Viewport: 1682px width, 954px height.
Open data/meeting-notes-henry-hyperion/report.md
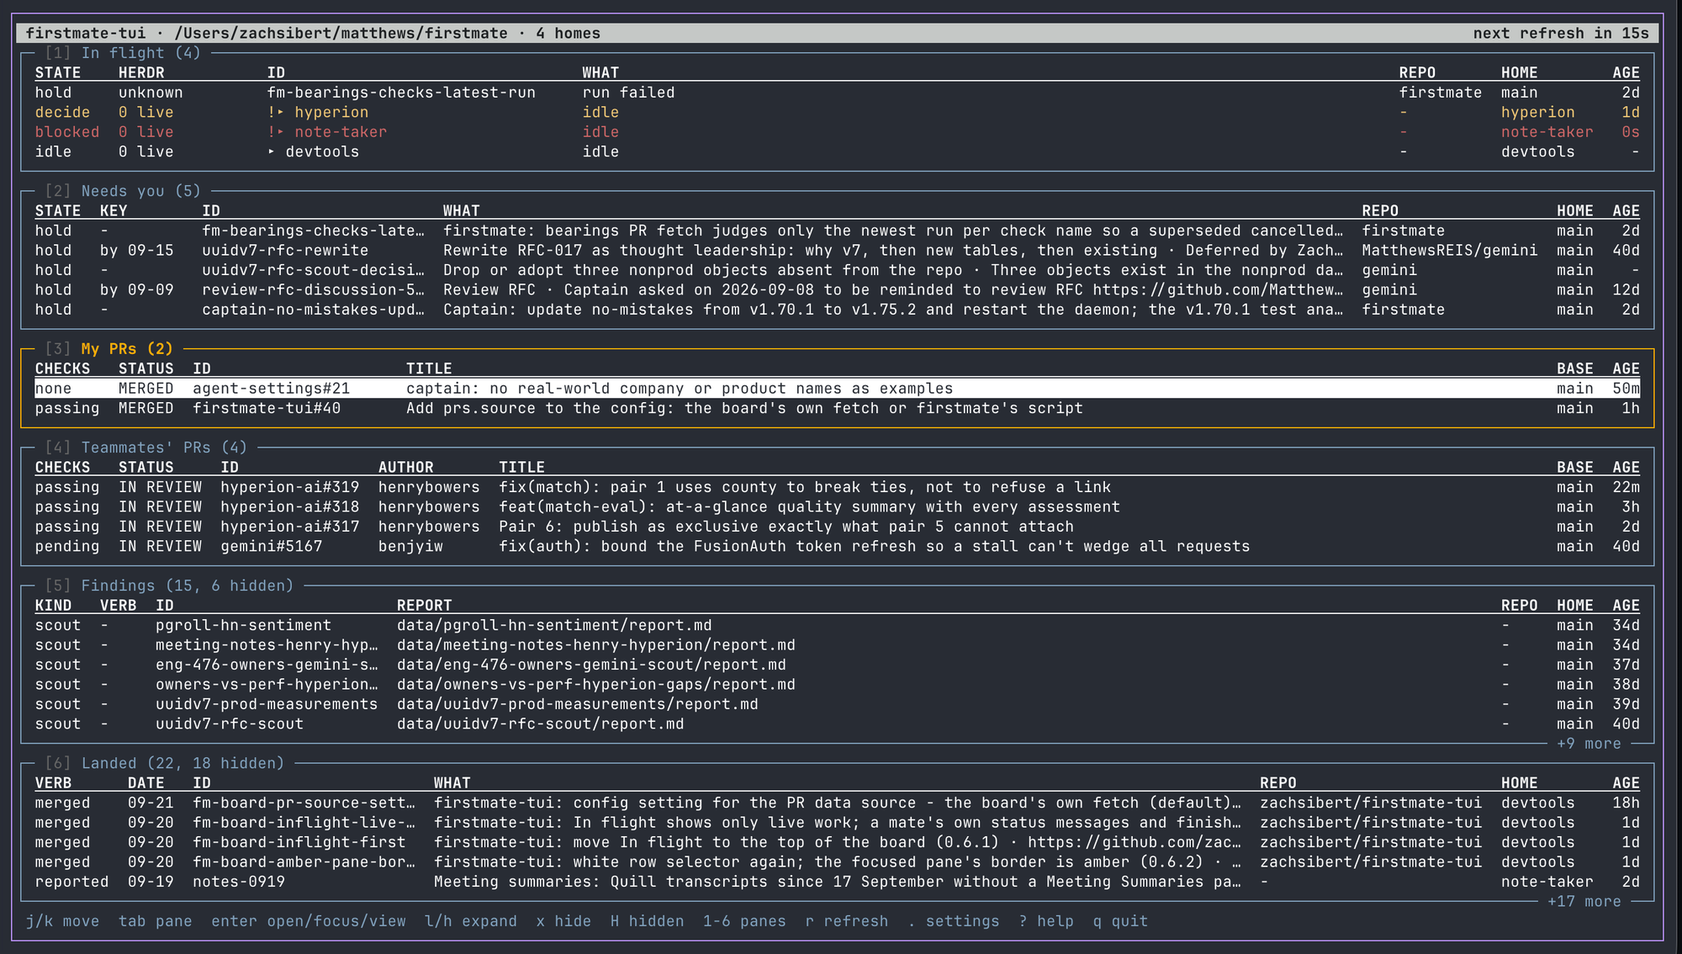coord(595,645)
